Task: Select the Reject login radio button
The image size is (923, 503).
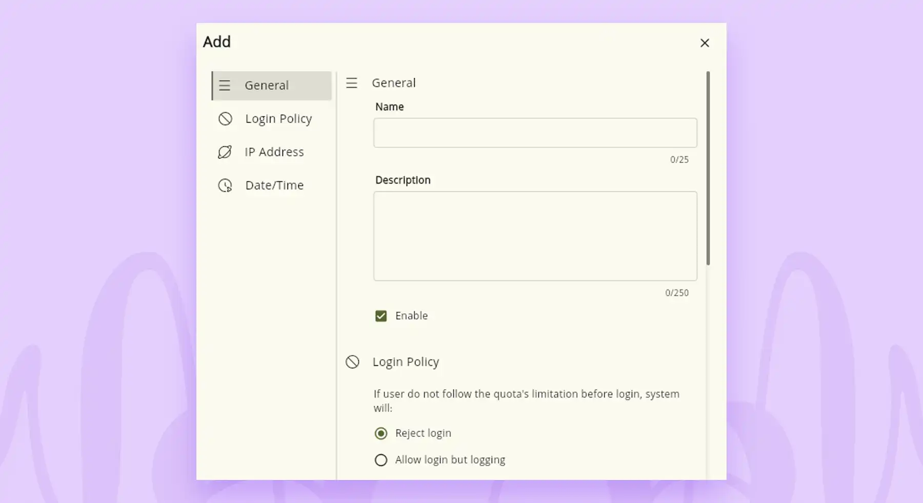Action: [381, 433]
